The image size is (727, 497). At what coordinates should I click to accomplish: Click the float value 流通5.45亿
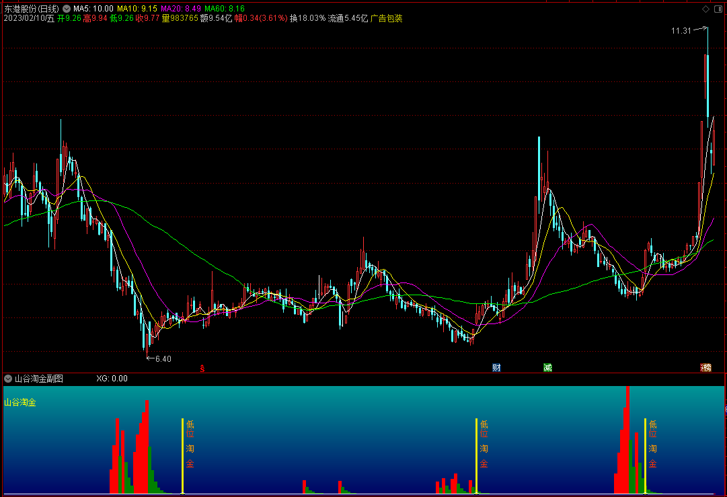tap(348, 19)
